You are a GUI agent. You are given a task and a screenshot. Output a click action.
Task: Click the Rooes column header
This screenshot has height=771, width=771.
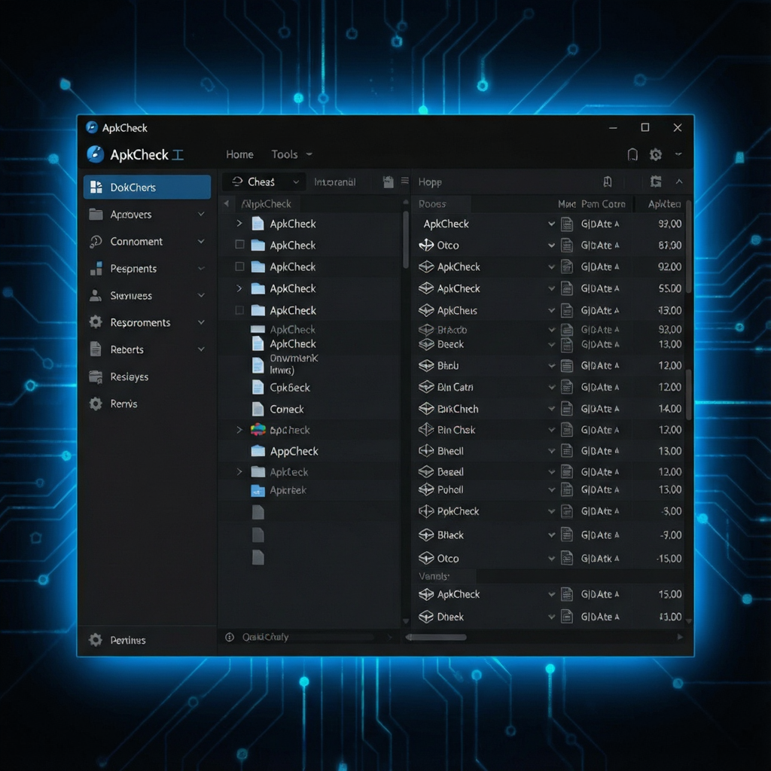click(x=432, y=204)
